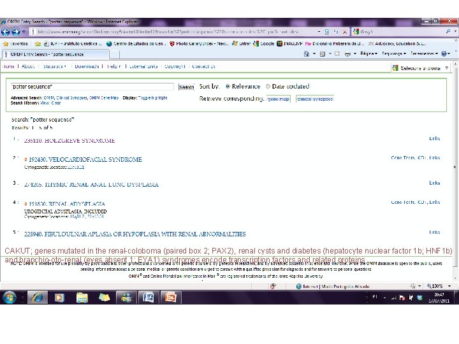The width and height of the screenshot is (459, 344).
Task: Select the Date updated radio button
Action: (268, 86)
